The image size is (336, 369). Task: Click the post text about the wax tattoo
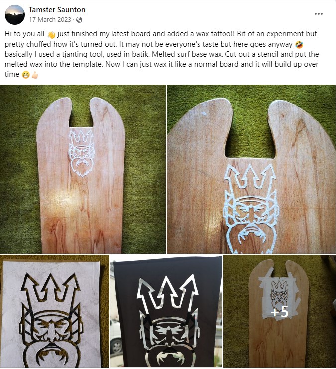(x=162, y=54)
